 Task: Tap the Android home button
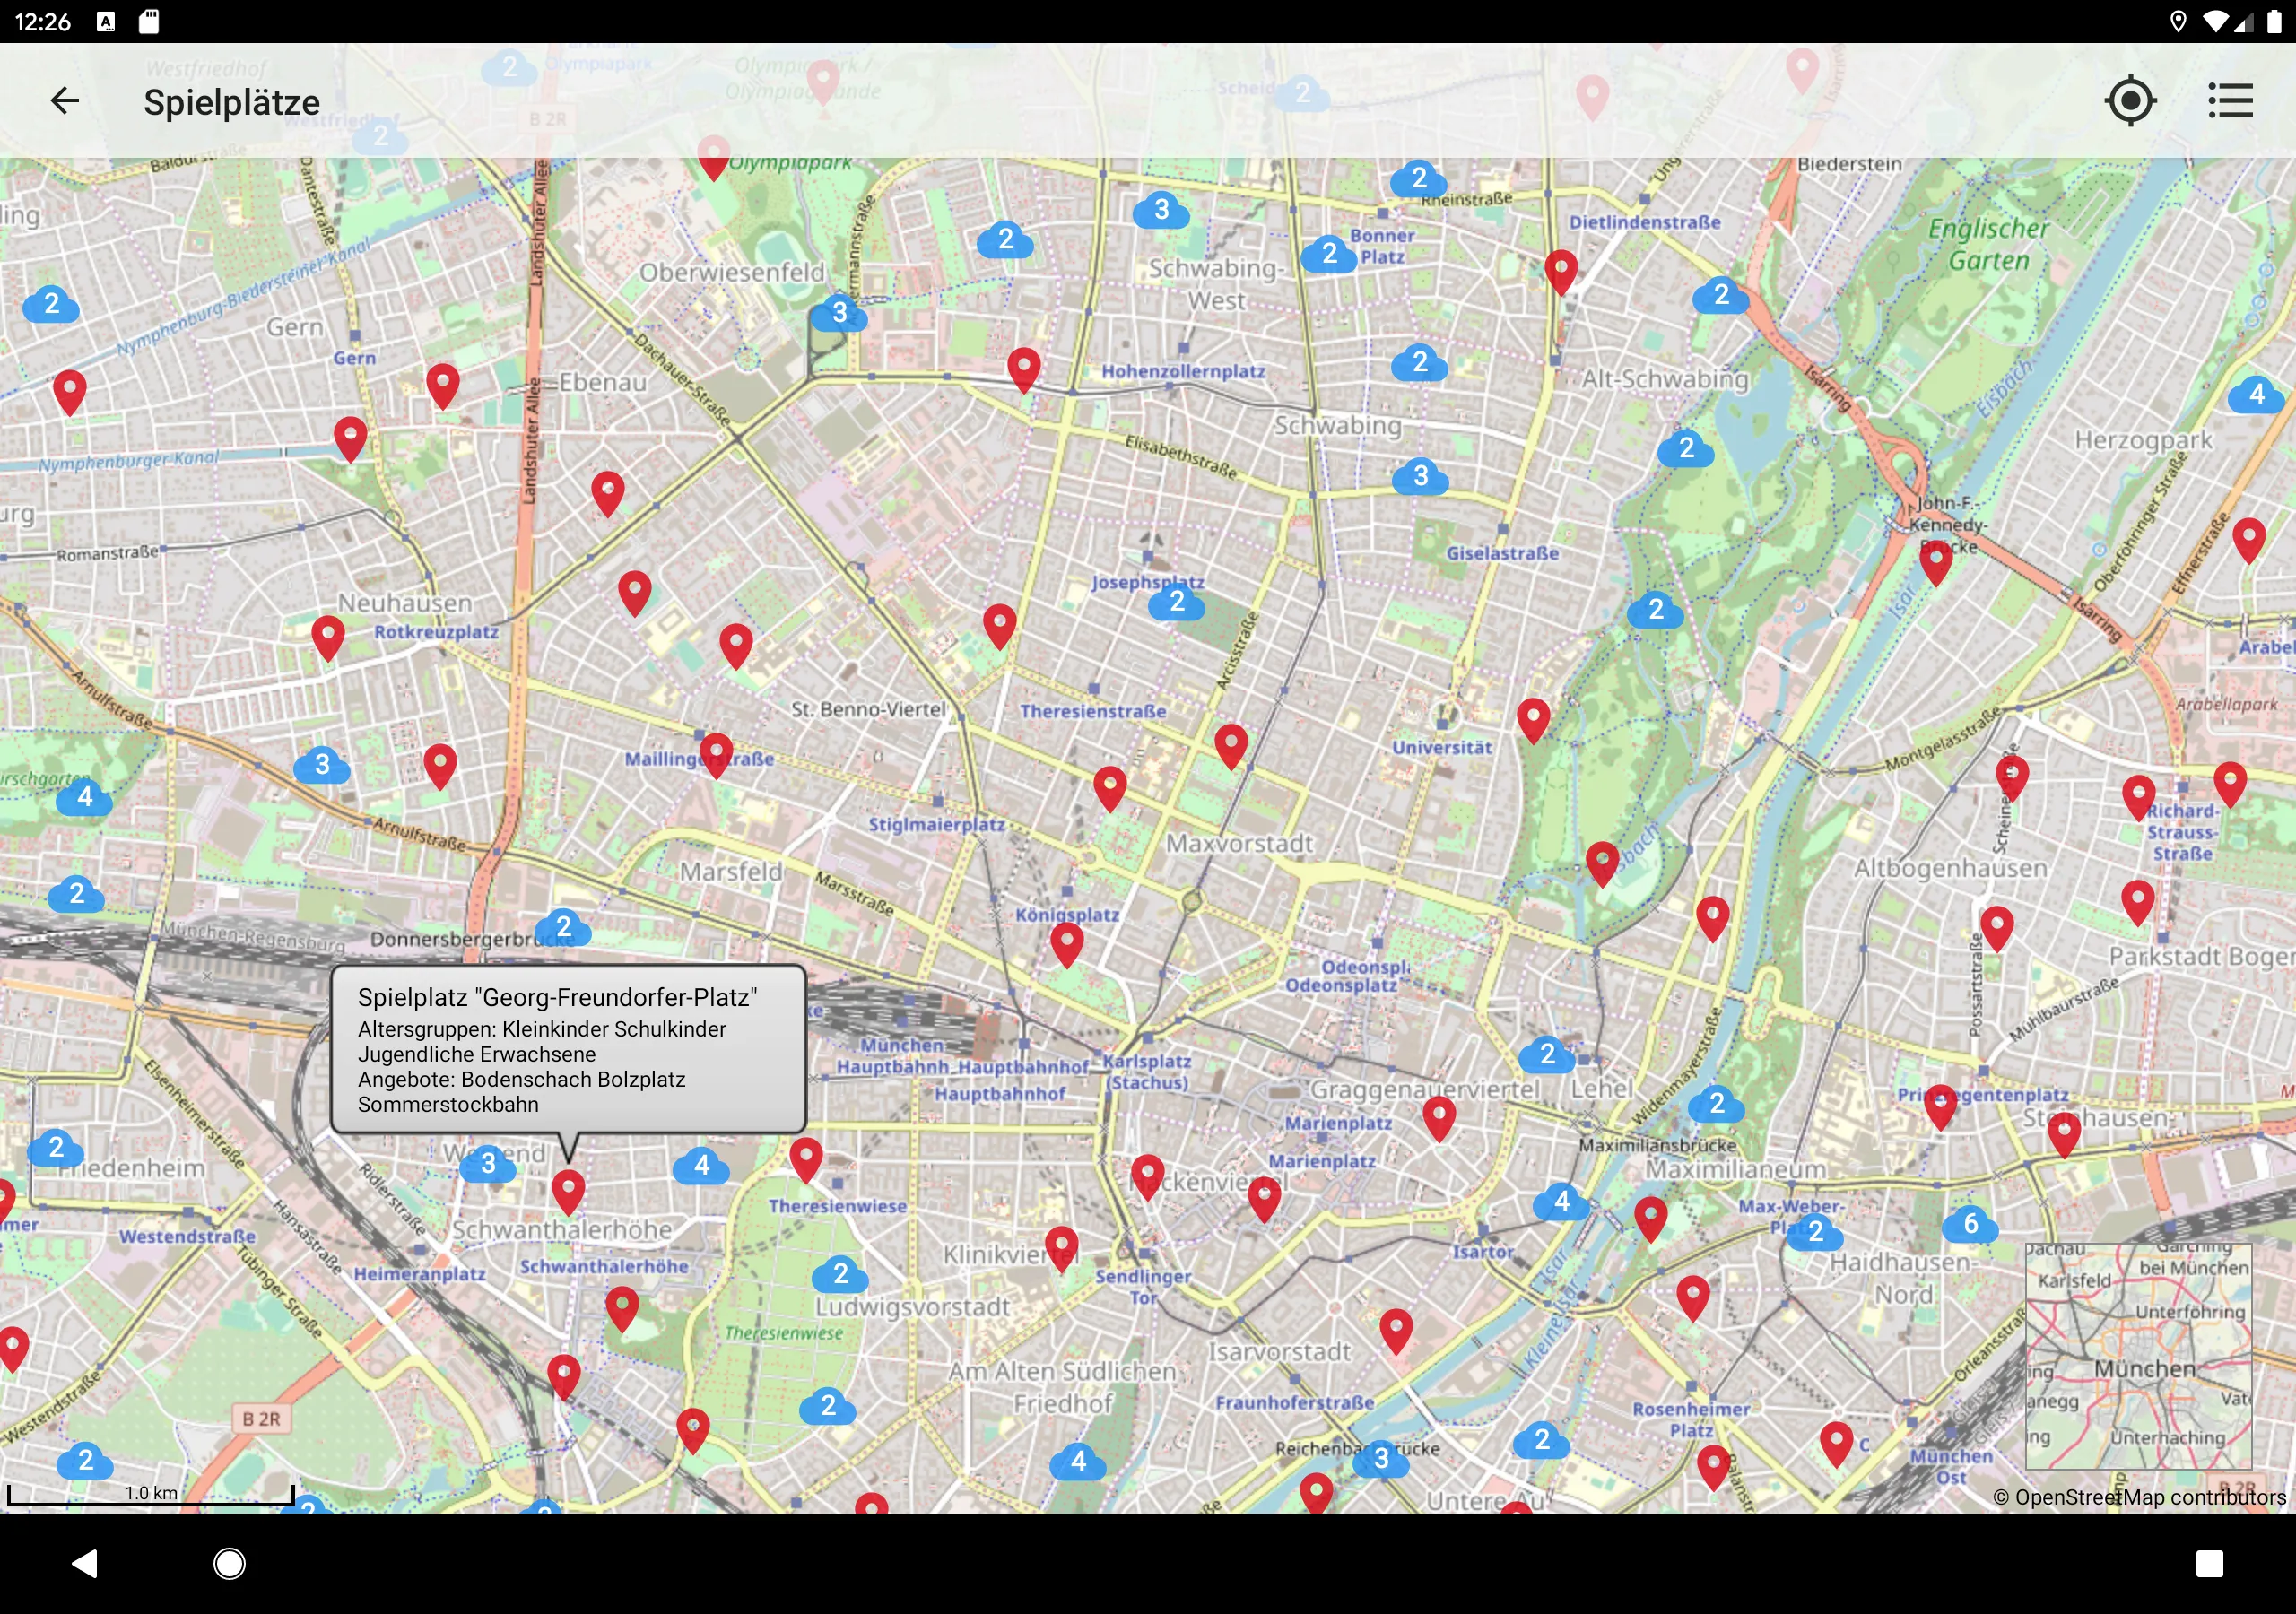pyautogui.click(x=229, y=1563)
